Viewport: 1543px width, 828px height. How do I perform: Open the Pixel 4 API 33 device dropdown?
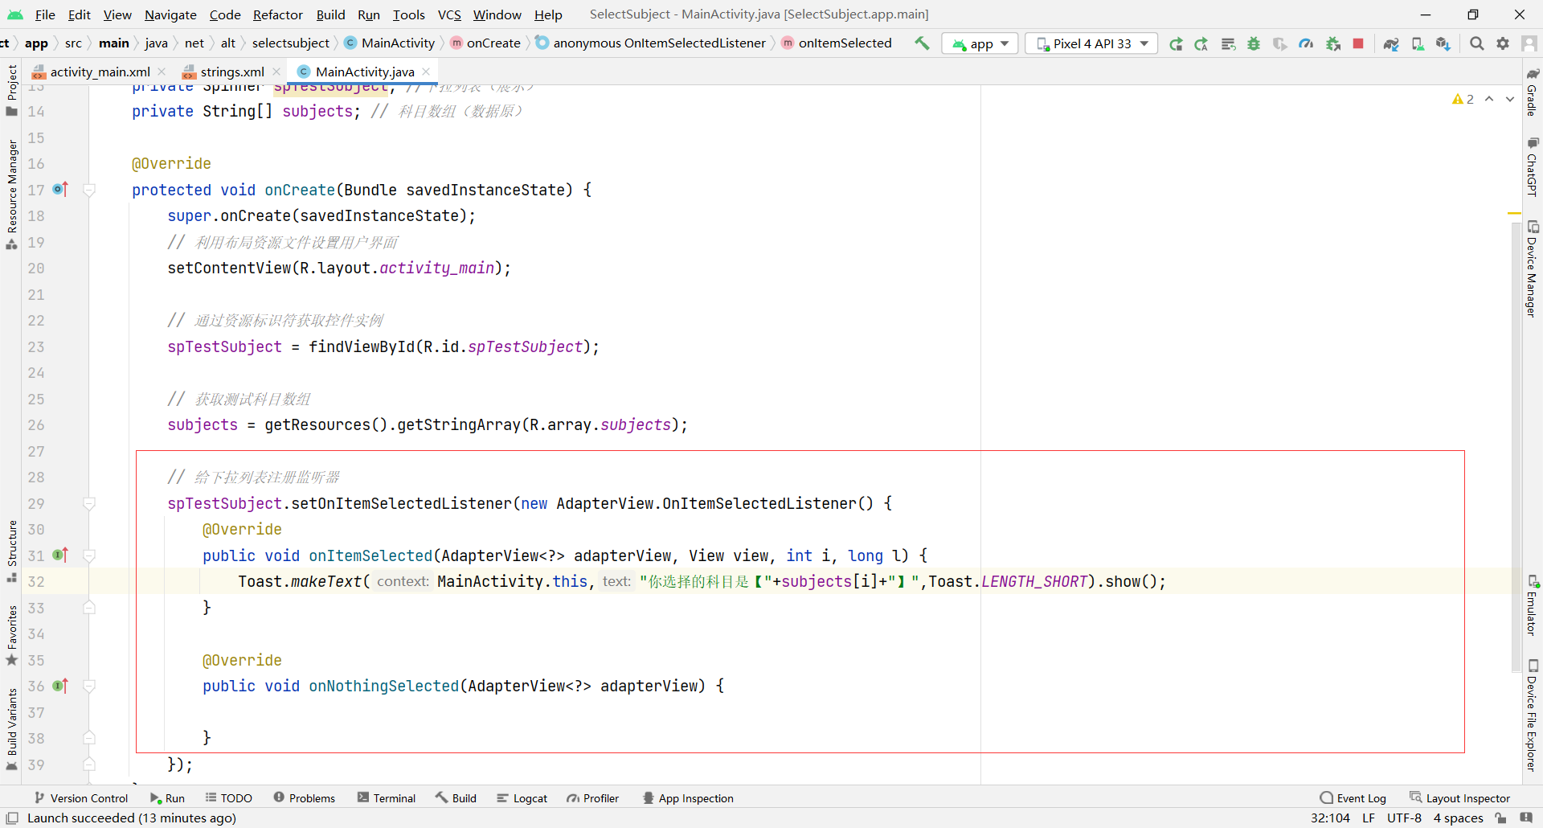click(1091, 43)
